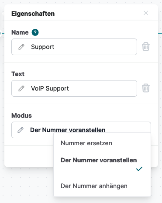
Task: Click the dotted canvas below the panel
Action: pos(27,185)
